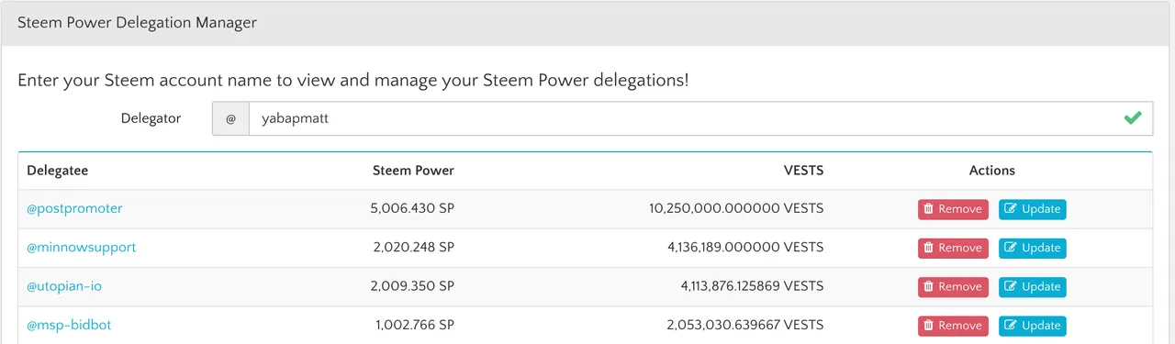The width and height of the screenshot is (1175, 344).
Task: Click the Actions column header
Action: [992, 171]
